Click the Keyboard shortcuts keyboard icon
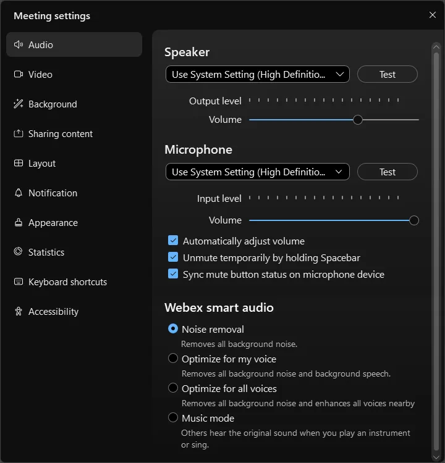Screen dimensions: 445x463 (x=18, y=282)
